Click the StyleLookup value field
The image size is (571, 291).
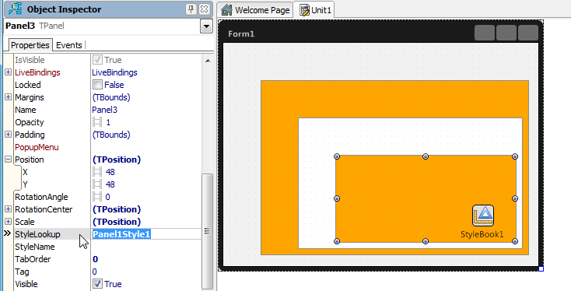click(146, 234)
